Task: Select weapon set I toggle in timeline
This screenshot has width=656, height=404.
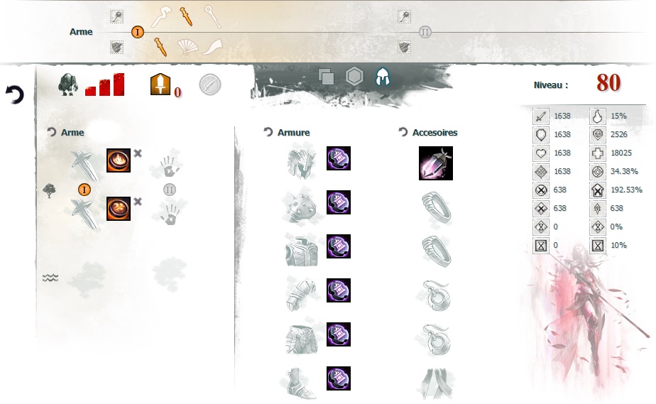Action: click(137, 32)
